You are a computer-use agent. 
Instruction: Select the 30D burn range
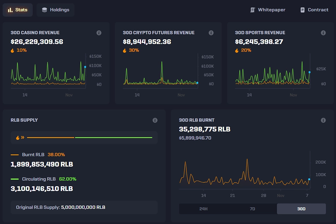pos(301,209)
